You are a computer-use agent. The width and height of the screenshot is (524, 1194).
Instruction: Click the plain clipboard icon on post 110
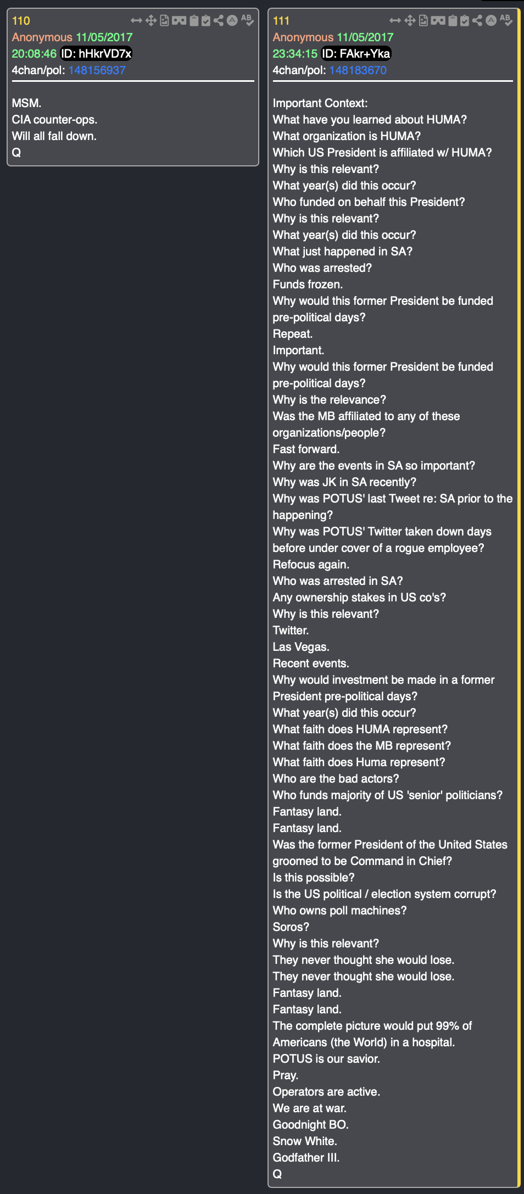[194, 21]
